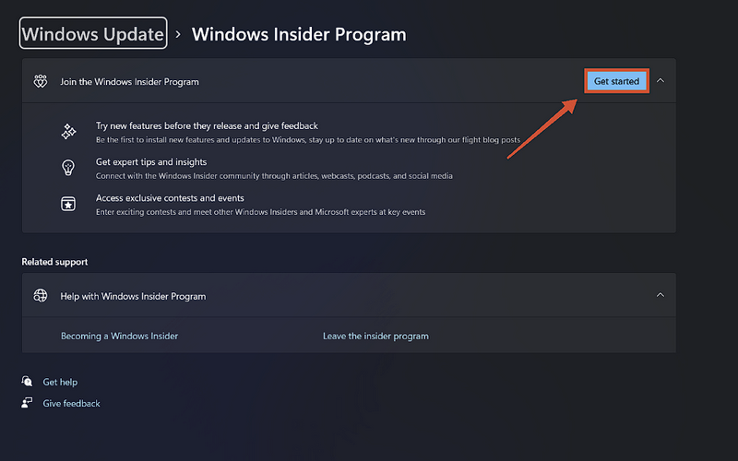Screen dimensions: 738x461
Task: Open Leave the insider program link
Action: [x=375, y=336]
